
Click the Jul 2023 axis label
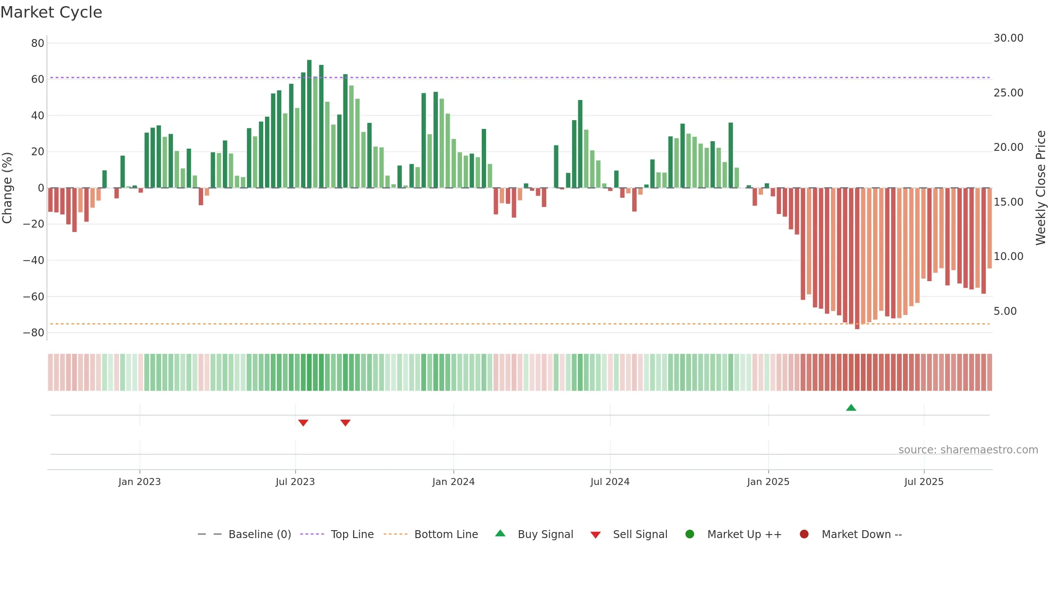[295, 482]
